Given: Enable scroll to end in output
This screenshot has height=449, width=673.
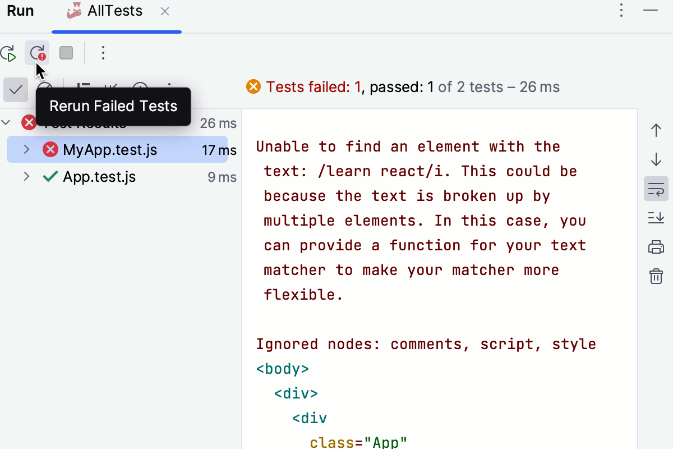Looking at the screenshot, I should 656,218.
